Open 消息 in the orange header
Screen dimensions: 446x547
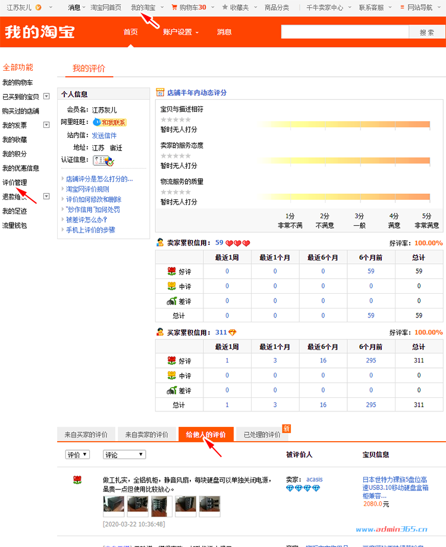click(224, 32)
